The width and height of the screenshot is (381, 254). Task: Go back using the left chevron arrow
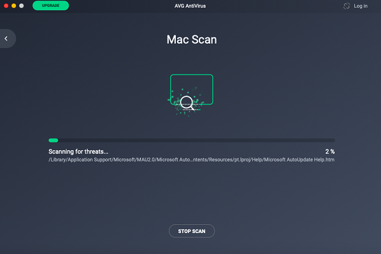(x=6, y=39)
